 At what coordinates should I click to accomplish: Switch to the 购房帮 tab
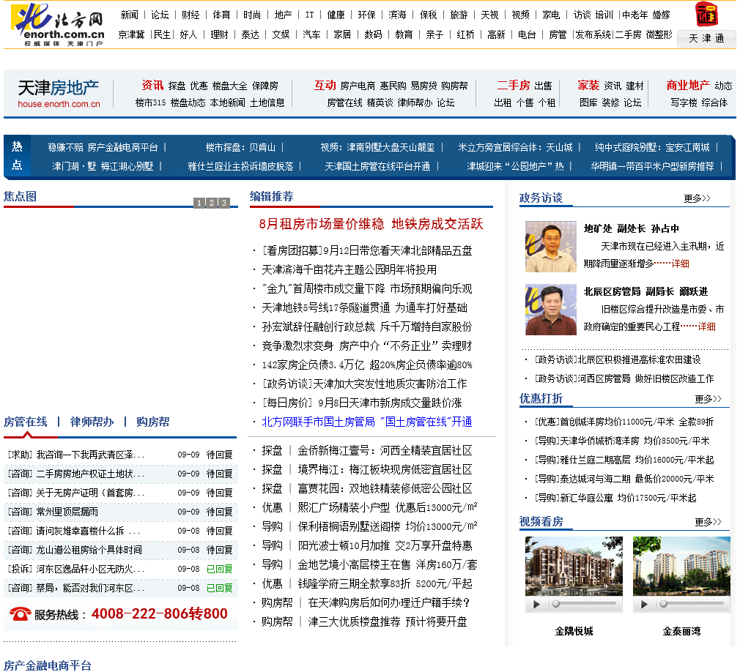coord(153,422)
